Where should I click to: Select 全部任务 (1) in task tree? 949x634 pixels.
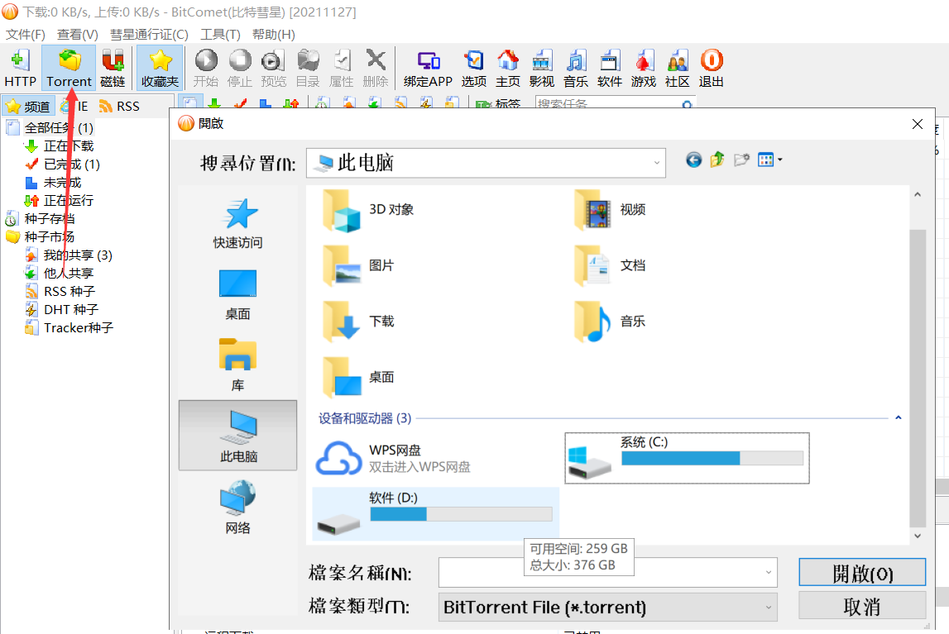coord(59,128)
